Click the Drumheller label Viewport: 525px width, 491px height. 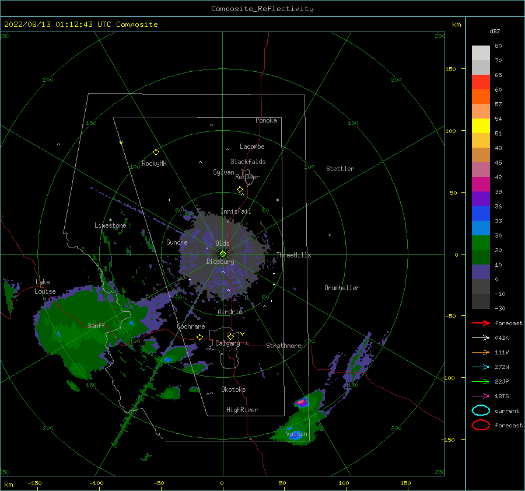[342, 288]
